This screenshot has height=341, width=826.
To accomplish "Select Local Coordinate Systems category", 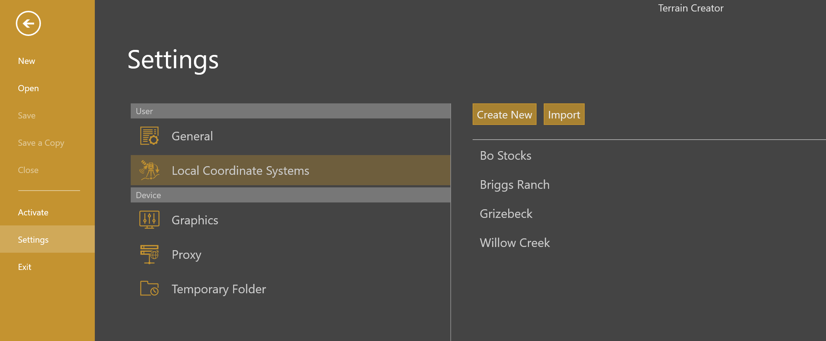I will click(x=241, y=170).
